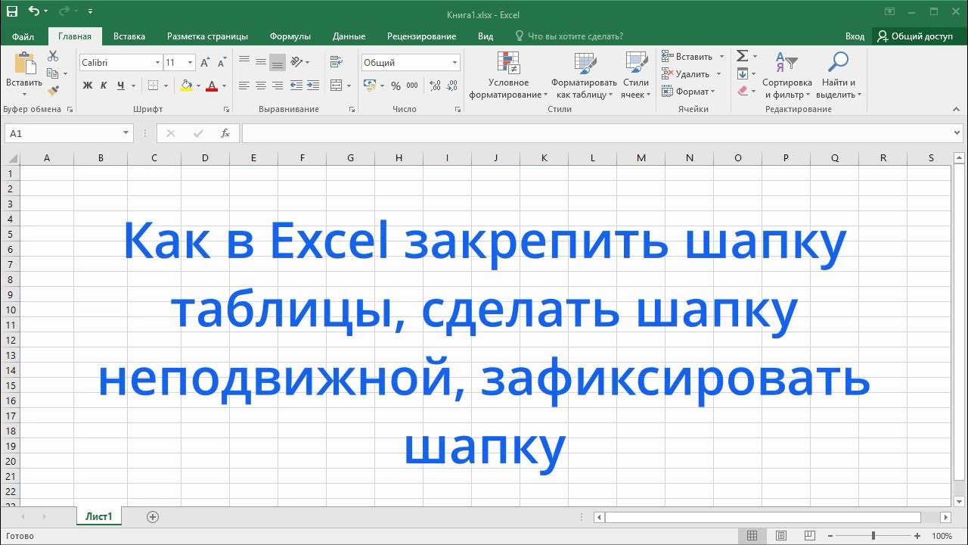Open Условное форматирование dropdown

coord(508,75)
